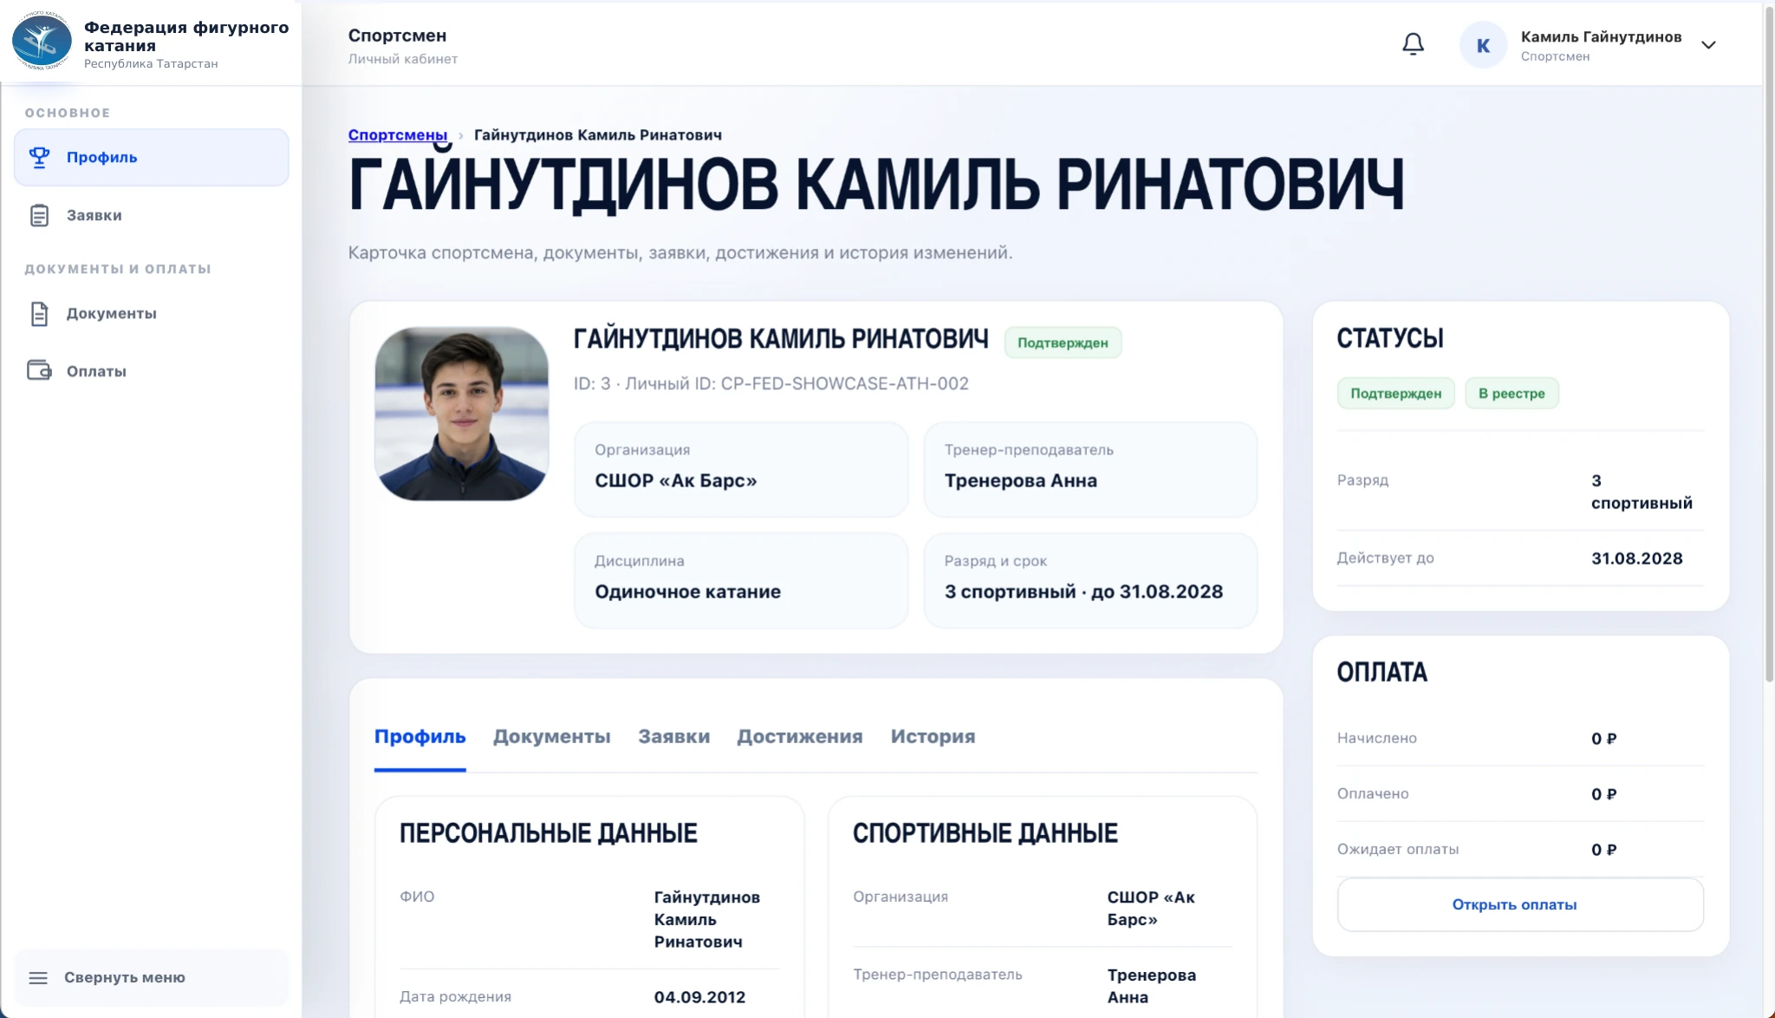The image size is (1775, 1018).
Task: Click the Ожидает оплаты amount 0 ₽
Action: [1603, 850]
